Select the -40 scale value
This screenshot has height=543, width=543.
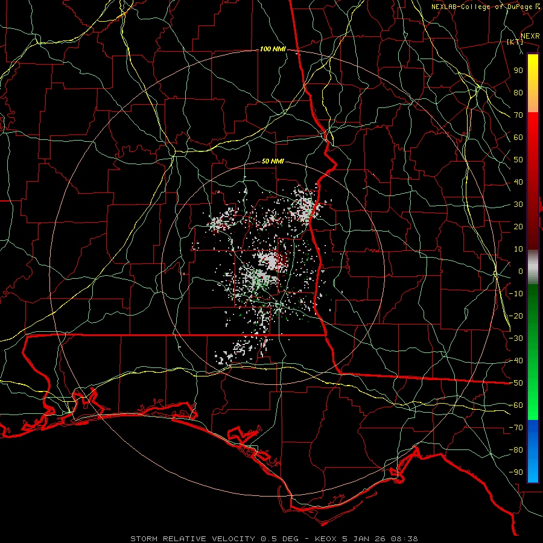coord(516,361)
